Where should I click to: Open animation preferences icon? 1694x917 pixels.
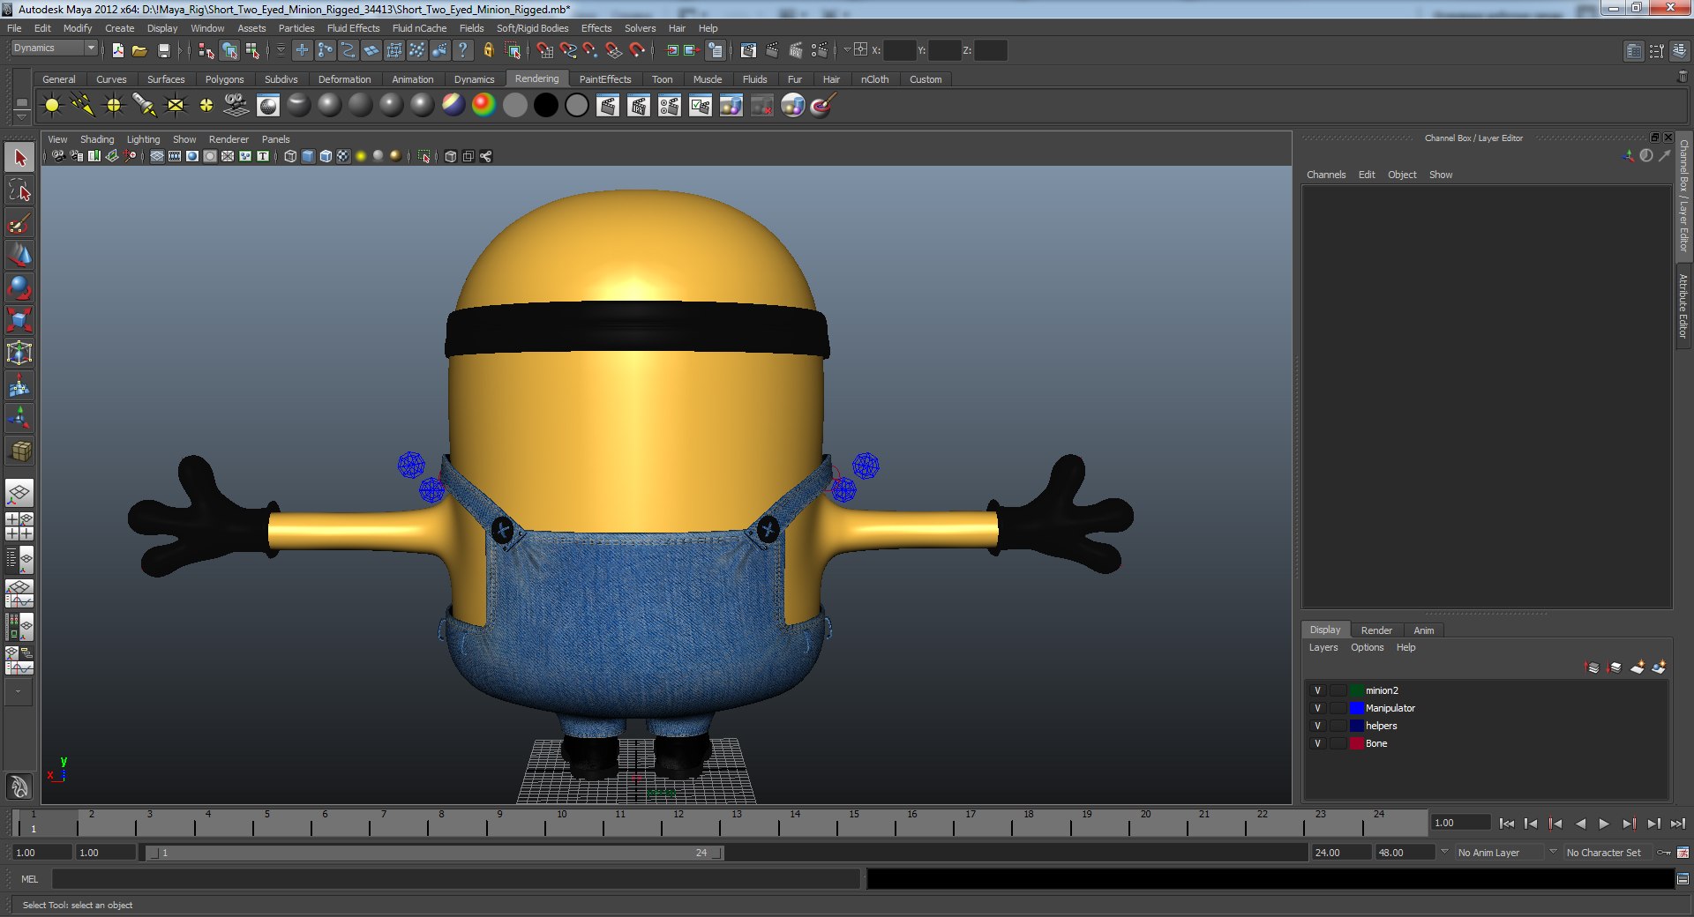click(x=1683, y=853)
